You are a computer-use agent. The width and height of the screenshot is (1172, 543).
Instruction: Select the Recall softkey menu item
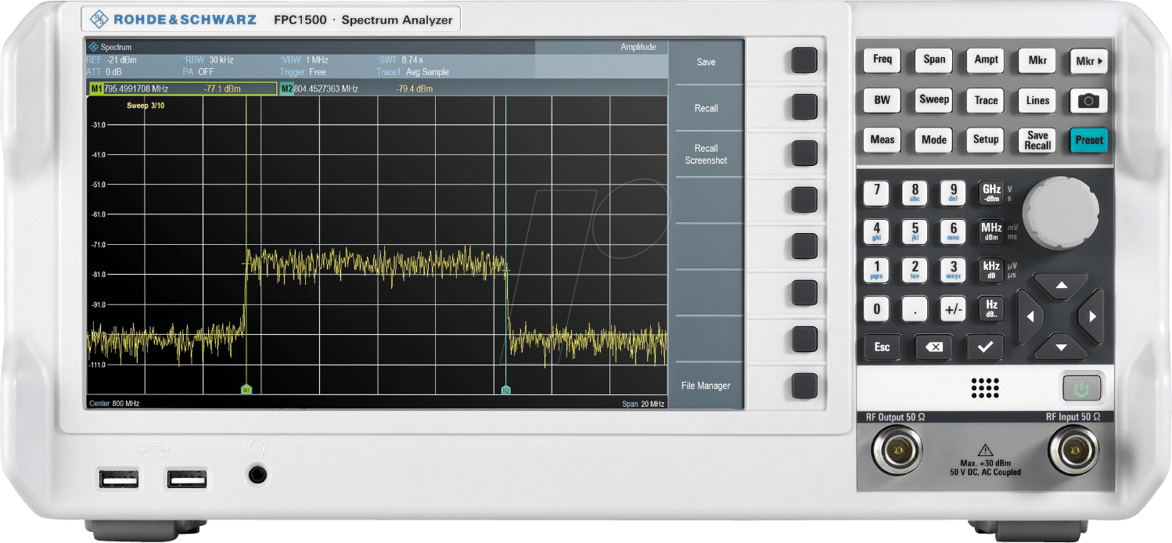tap(706, 108)
